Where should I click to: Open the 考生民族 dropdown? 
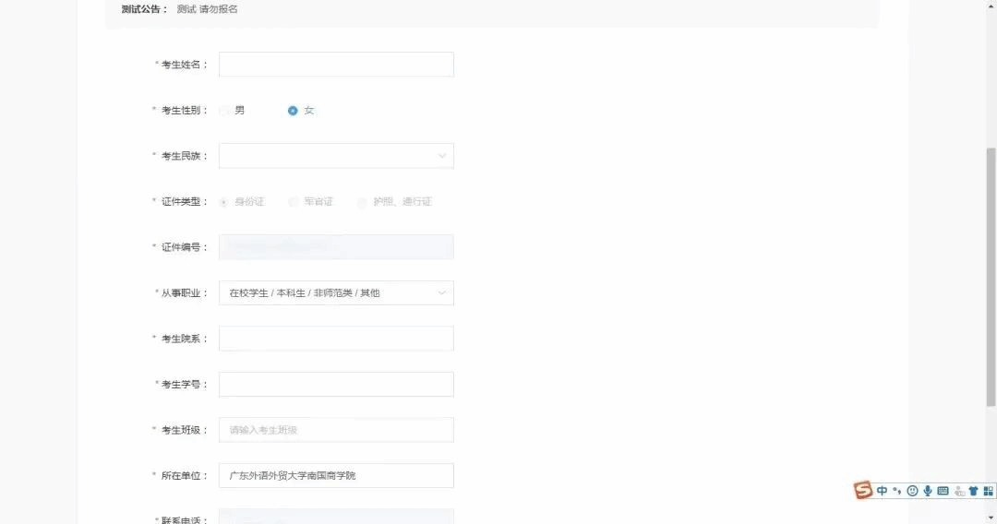coord(336,156)
